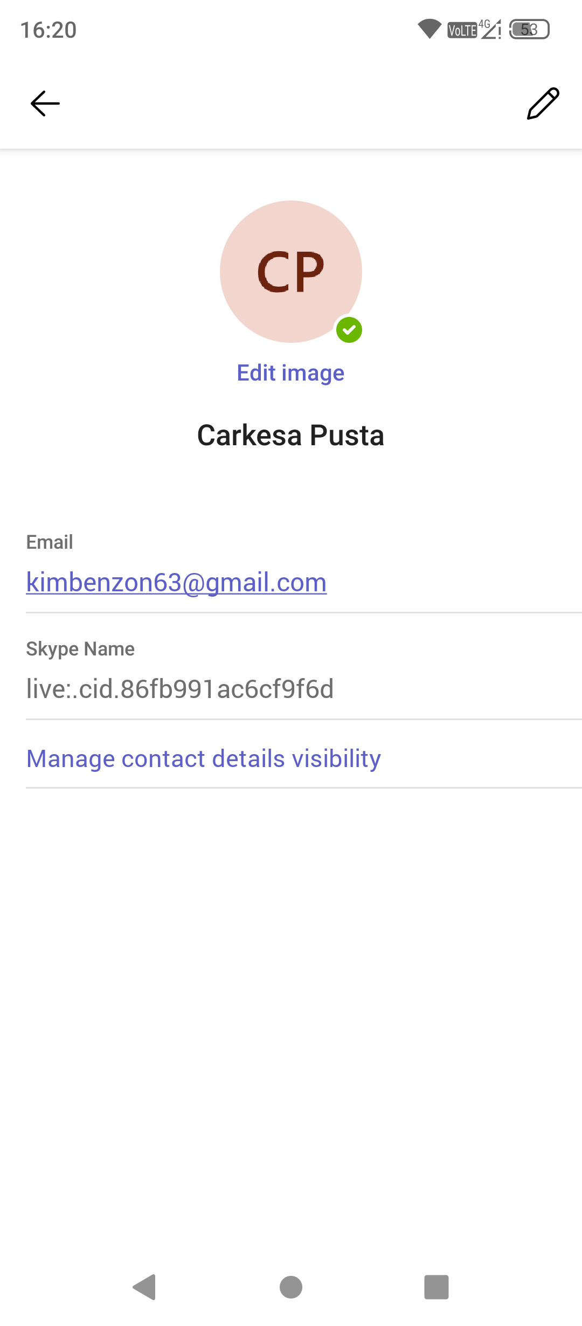This screenshot has width=582, height=1326.
Task: Open the kimbenzon63@gmail.com email link
Action: coord(176,583)
